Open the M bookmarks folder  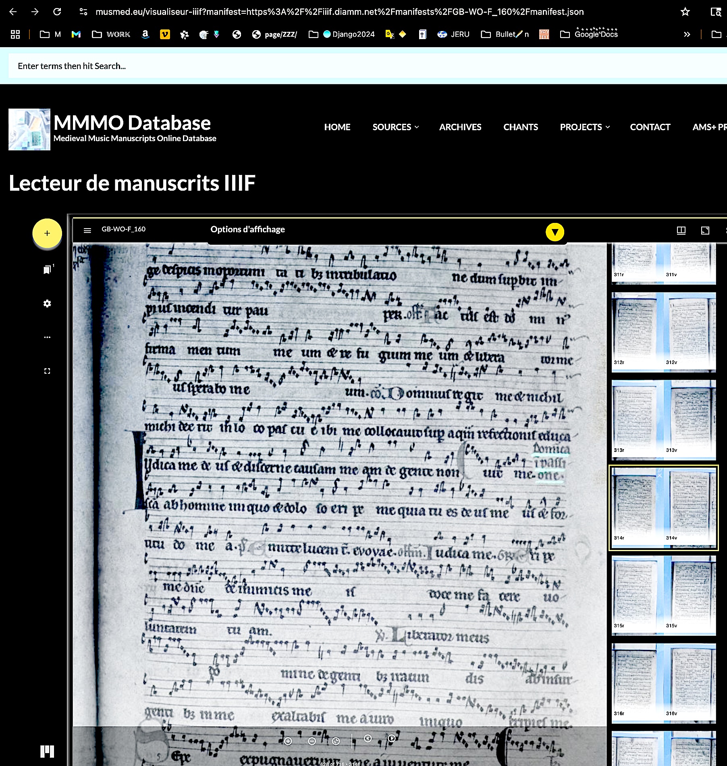pyautogui.click(x=50, y=34)
